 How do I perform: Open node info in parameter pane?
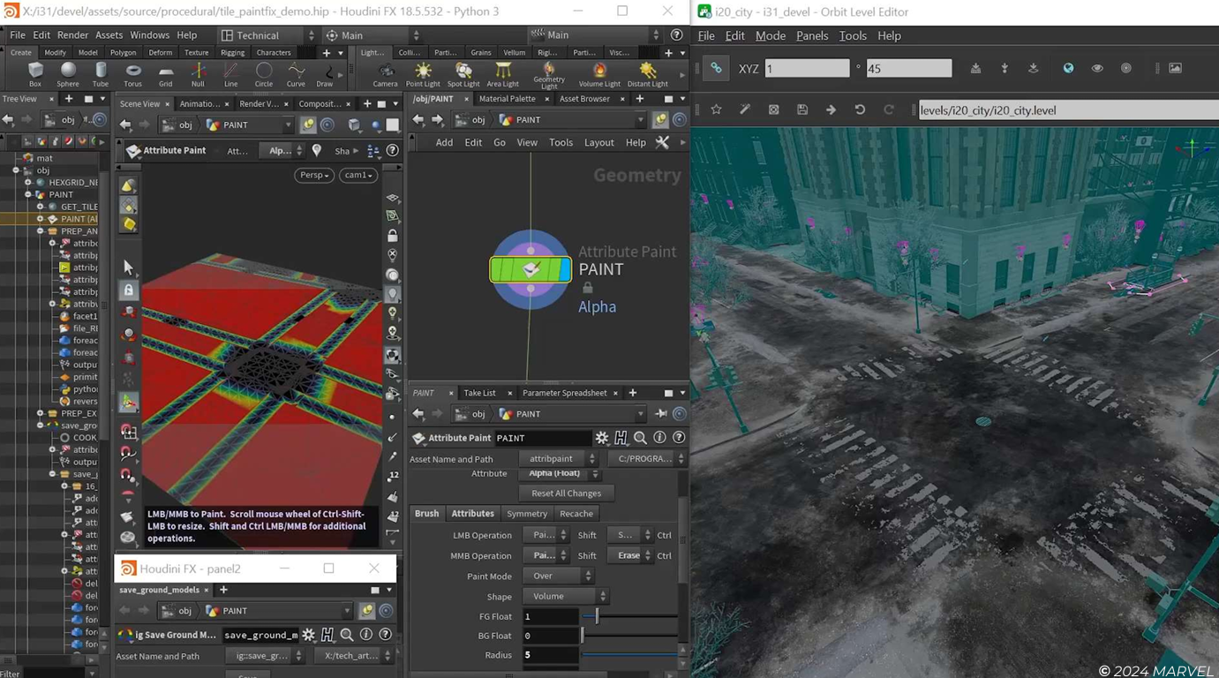pyautogui.click(x=659, y=438)
